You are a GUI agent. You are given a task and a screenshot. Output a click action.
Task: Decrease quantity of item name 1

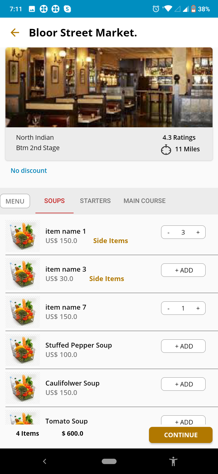click(x=169, y=232)
